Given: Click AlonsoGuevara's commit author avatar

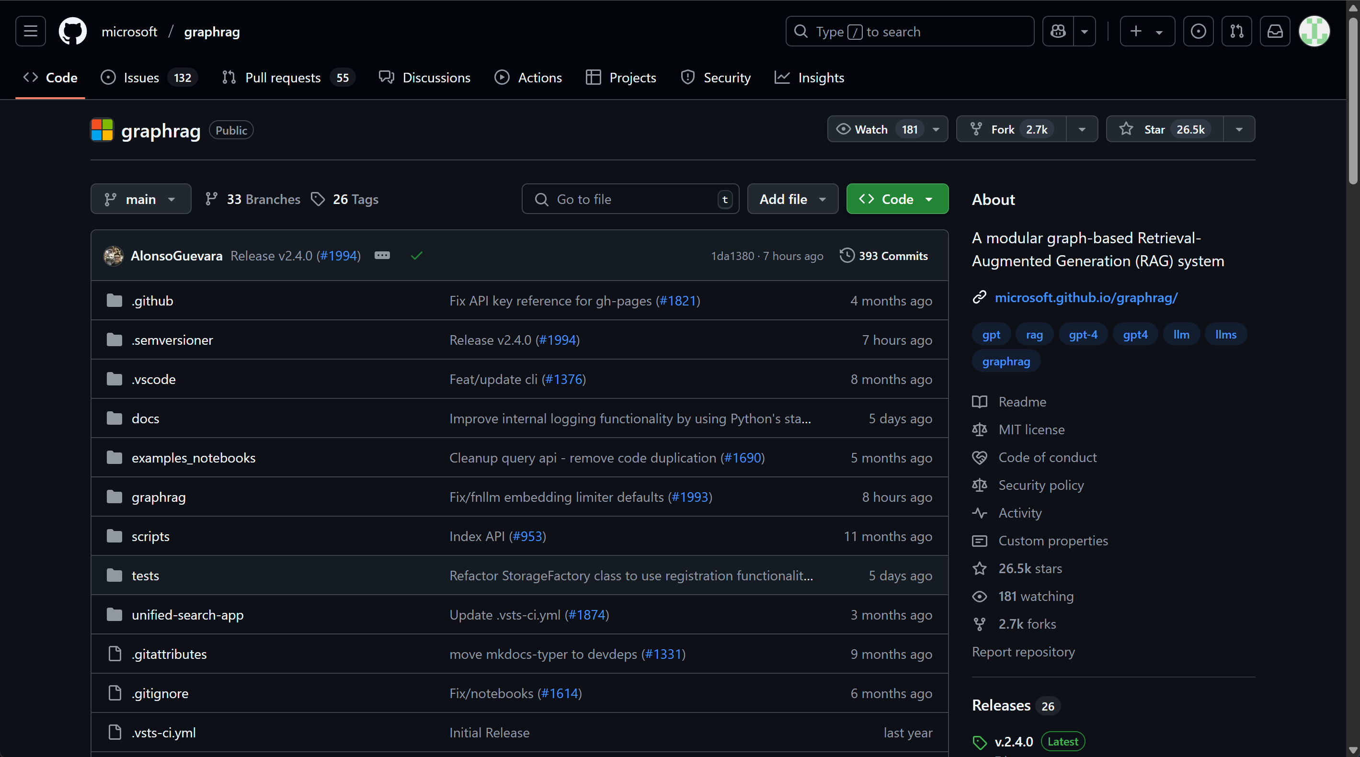Looking at the screenshot, I should point(114,256).
